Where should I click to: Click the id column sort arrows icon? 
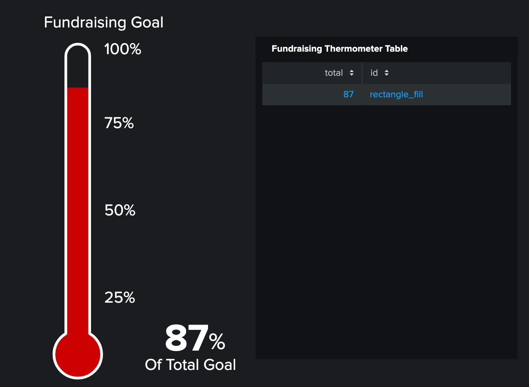pos(387,73)
